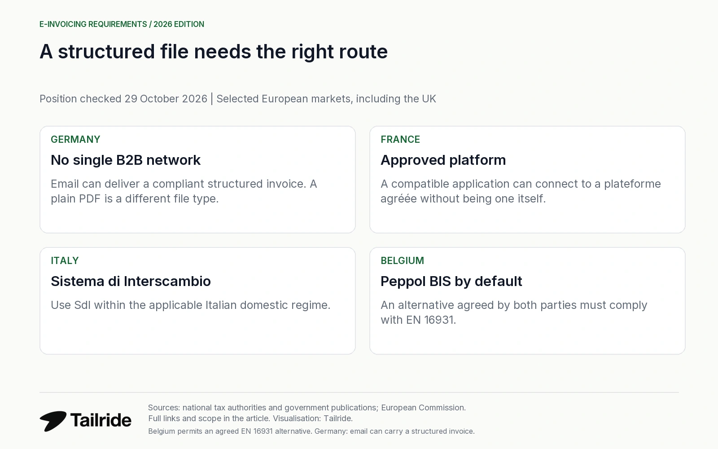
Task: Click the FRANCE card label
Action: pos(400,139)
